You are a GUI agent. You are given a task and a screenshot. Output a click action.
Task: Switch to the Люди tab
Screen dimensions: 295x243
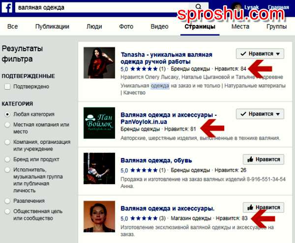pyautogui.click(x=94, y=27)
